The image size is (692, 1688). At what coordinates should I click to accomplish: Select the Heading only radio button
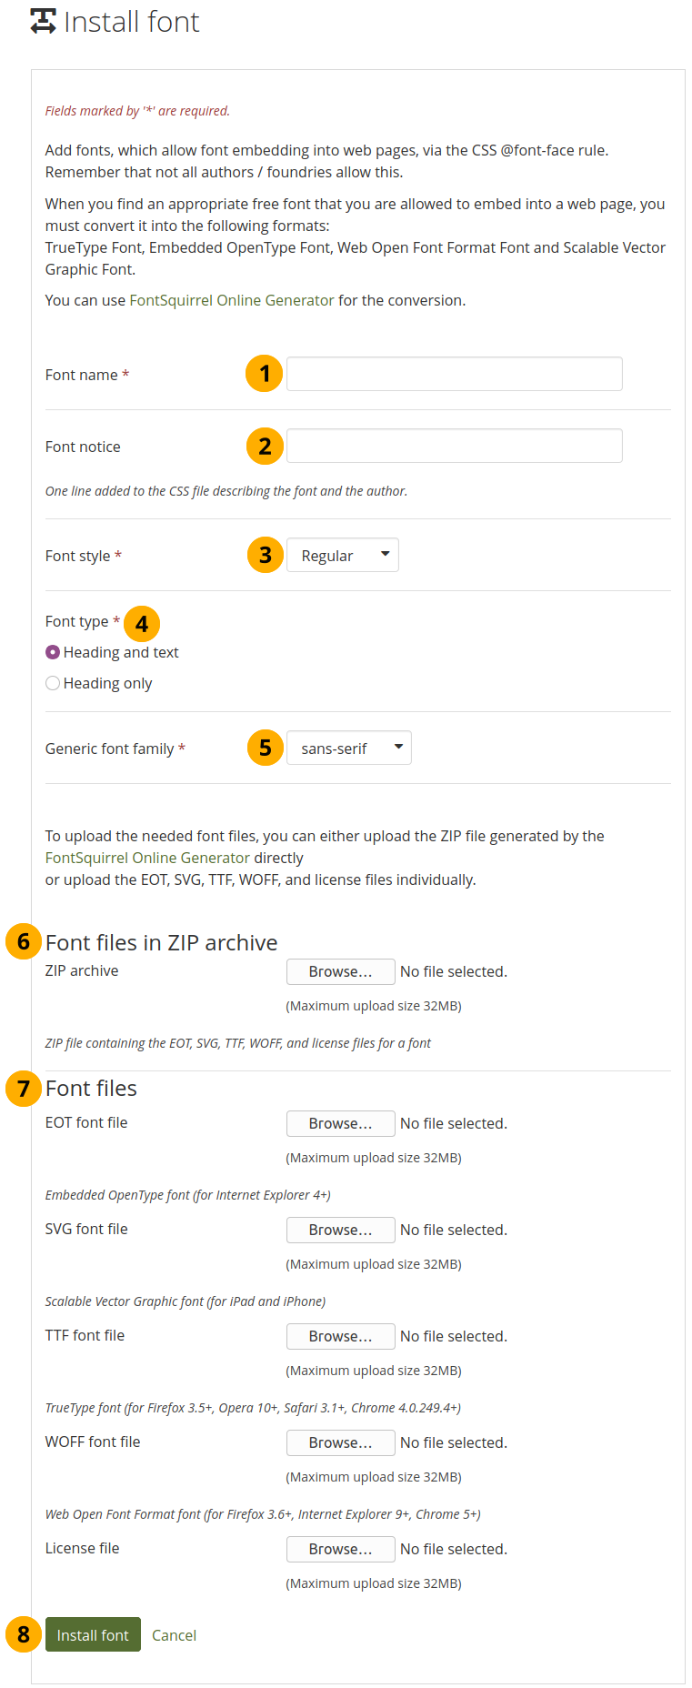[x=53, y=683]
